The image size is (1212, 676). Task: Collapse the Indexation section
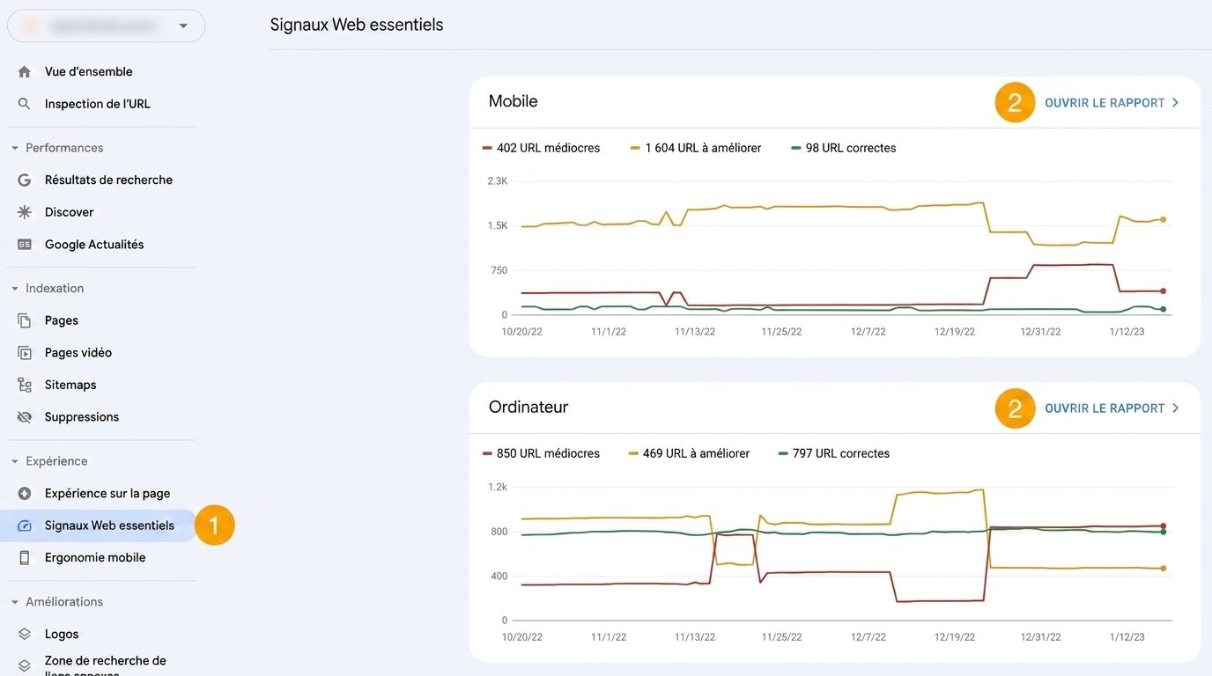(x=14, y=289)
